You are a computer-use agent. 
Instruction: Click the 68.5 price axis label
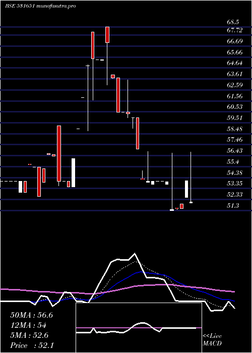tap(233, 23)
